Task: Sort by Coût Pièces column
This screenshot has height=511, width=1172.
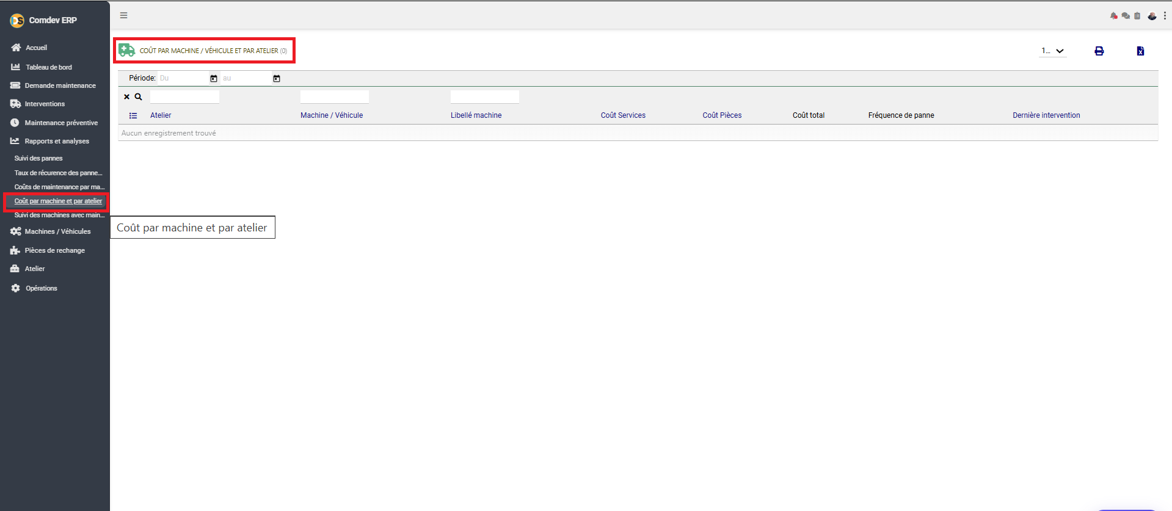Action: tap(722, 115)
